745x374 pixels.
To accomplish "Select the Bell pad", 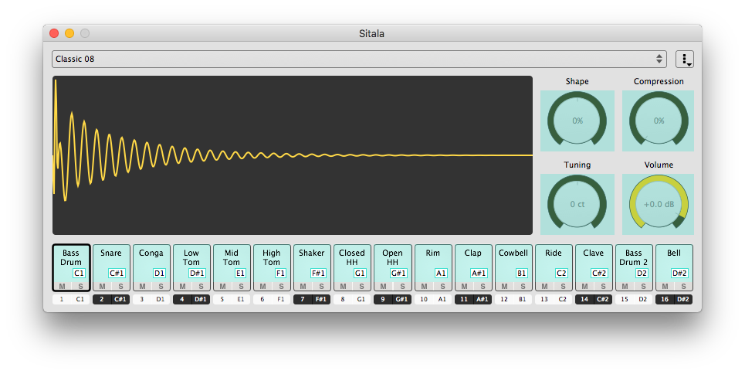I will coord(674,263).
